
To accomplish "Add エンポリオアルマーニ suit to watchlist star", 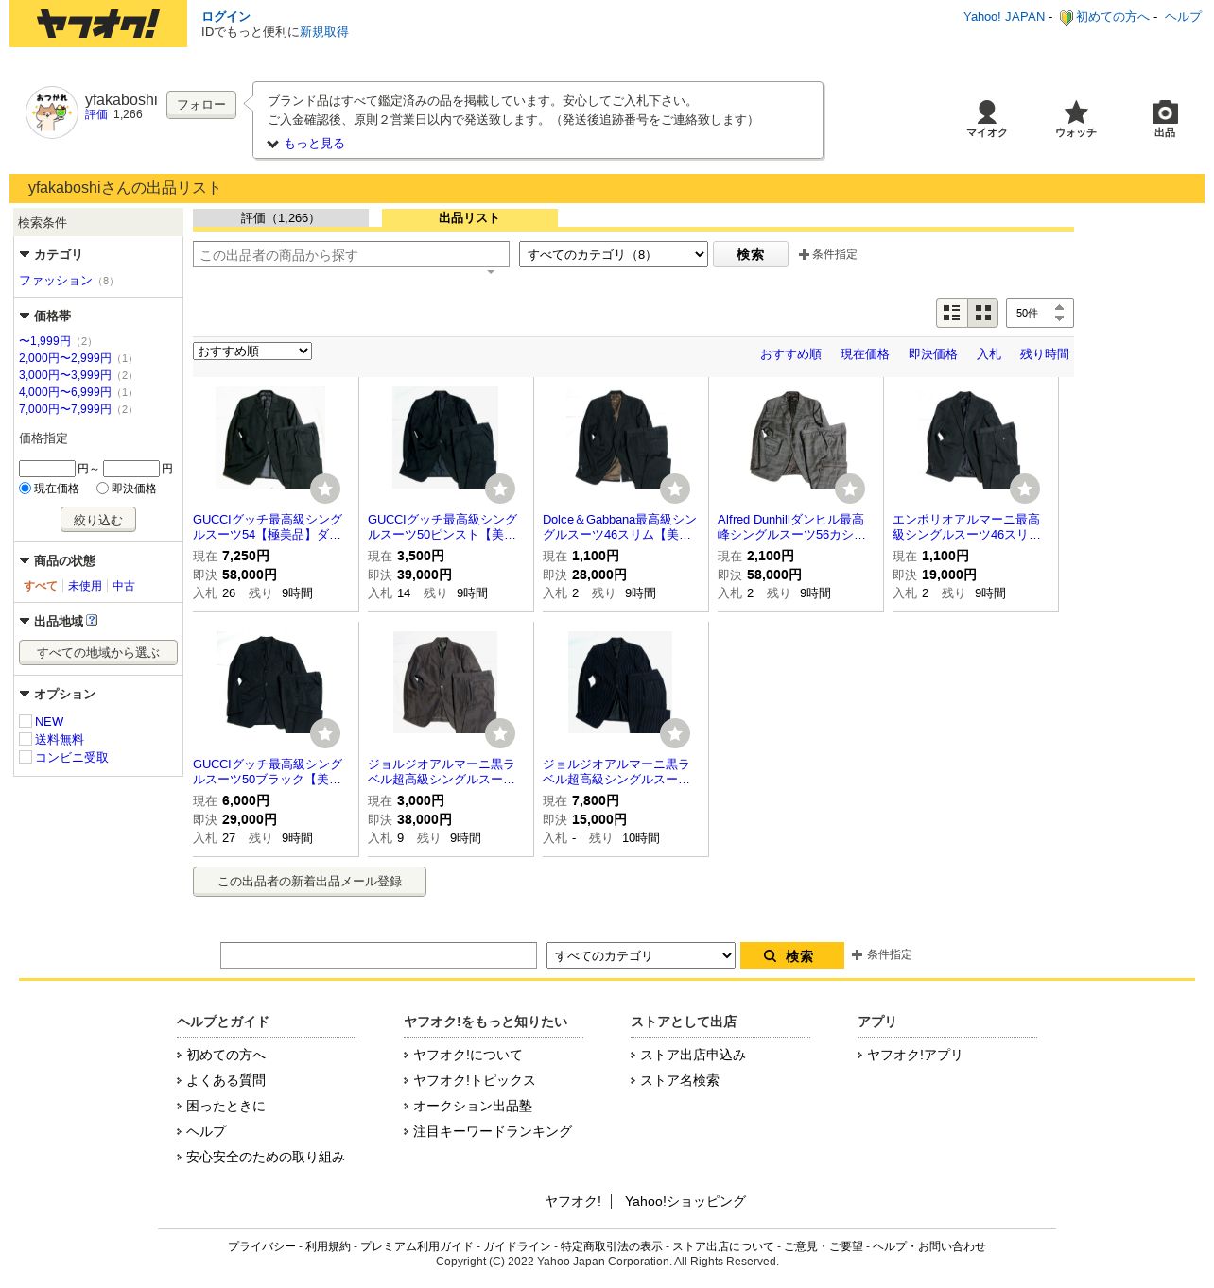I will (1025, 489).
